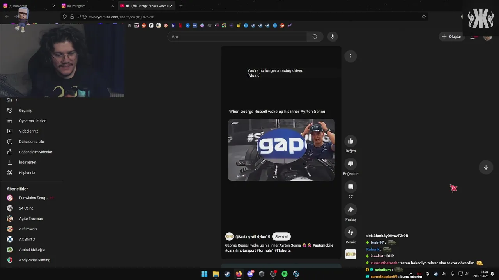Dislike the short with Beğenme button
This screenshot has width=499, height=280.
click(350, 164)
